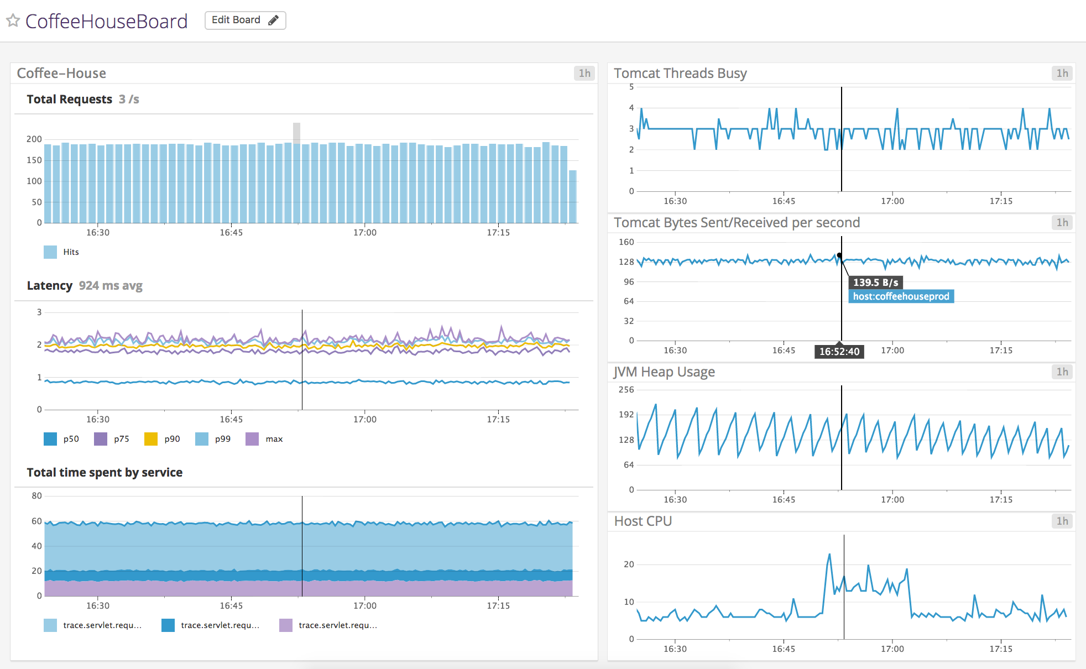Click the first light blue trace.servlet color swatch

click(50, 625)
